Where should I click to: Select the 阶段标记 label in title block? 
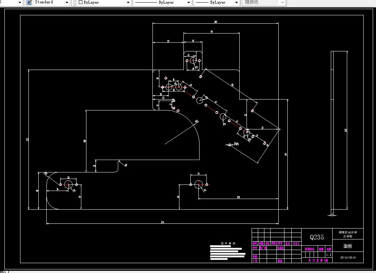point(309,249)
